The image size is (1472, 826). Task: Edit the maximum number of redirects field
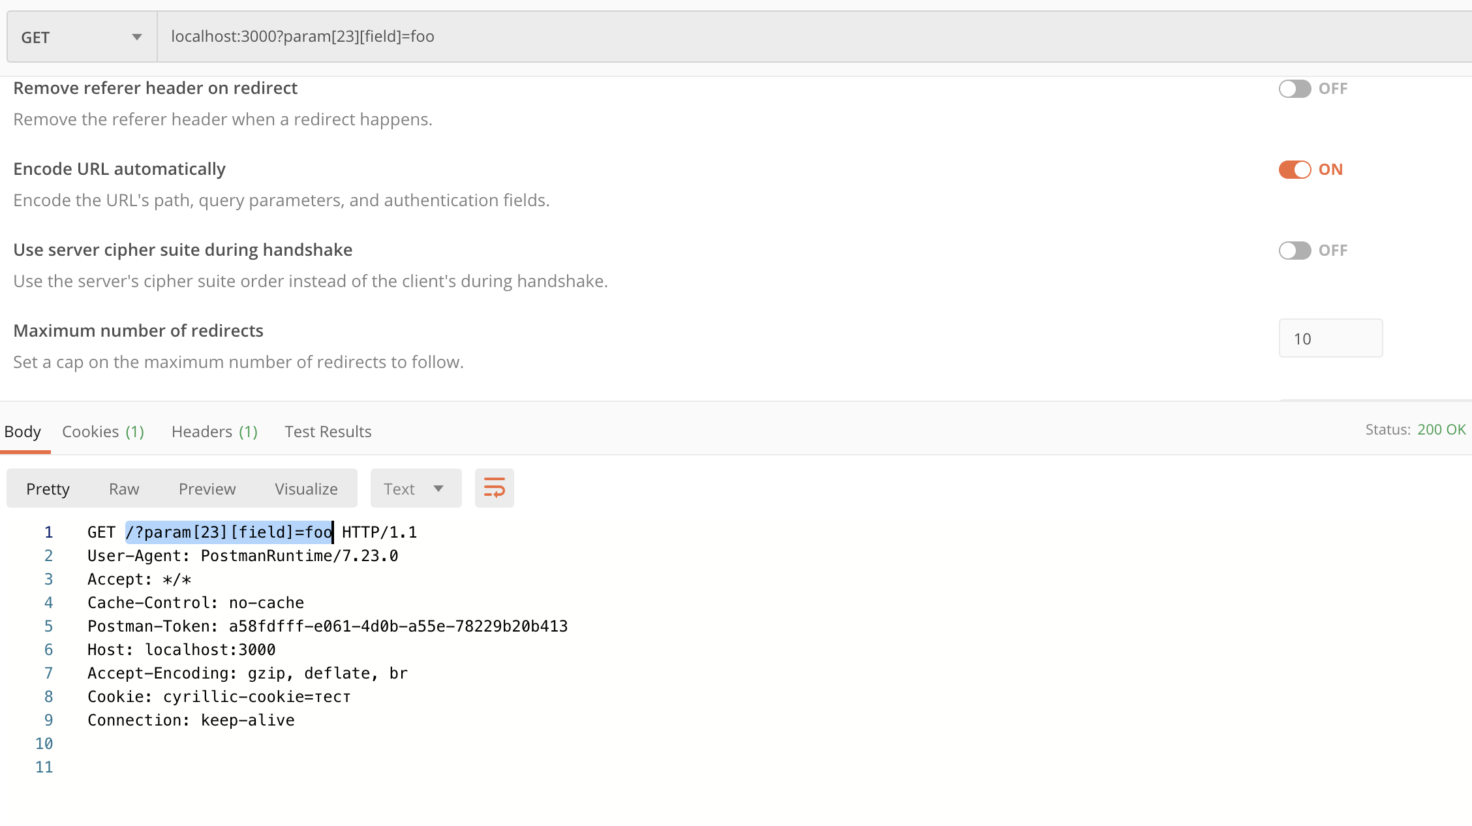[x=1330, y=338]
